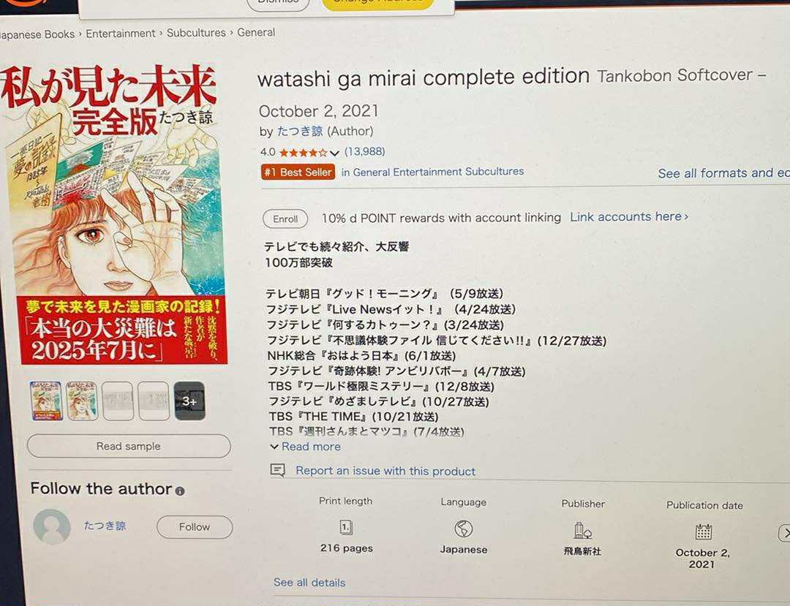Click the next-details carousel arrow

point(784,533)
